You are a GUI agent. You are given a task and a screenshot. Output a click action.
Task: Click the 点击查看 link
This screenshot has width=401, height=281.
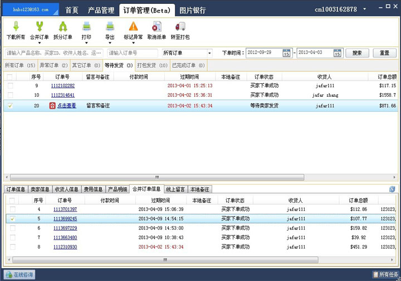[x=66, y=106]
